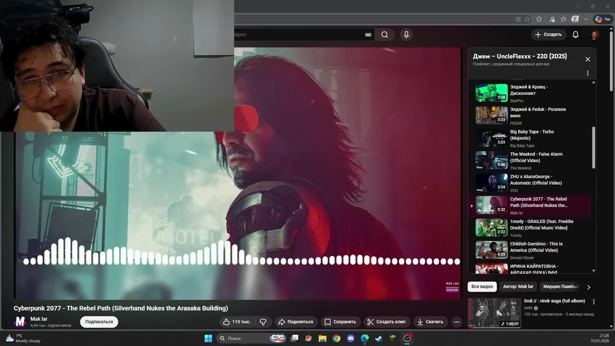This screenshot has width=615, height=346.
Task: Open the Windows Start menu
Action: pos(208,338)
